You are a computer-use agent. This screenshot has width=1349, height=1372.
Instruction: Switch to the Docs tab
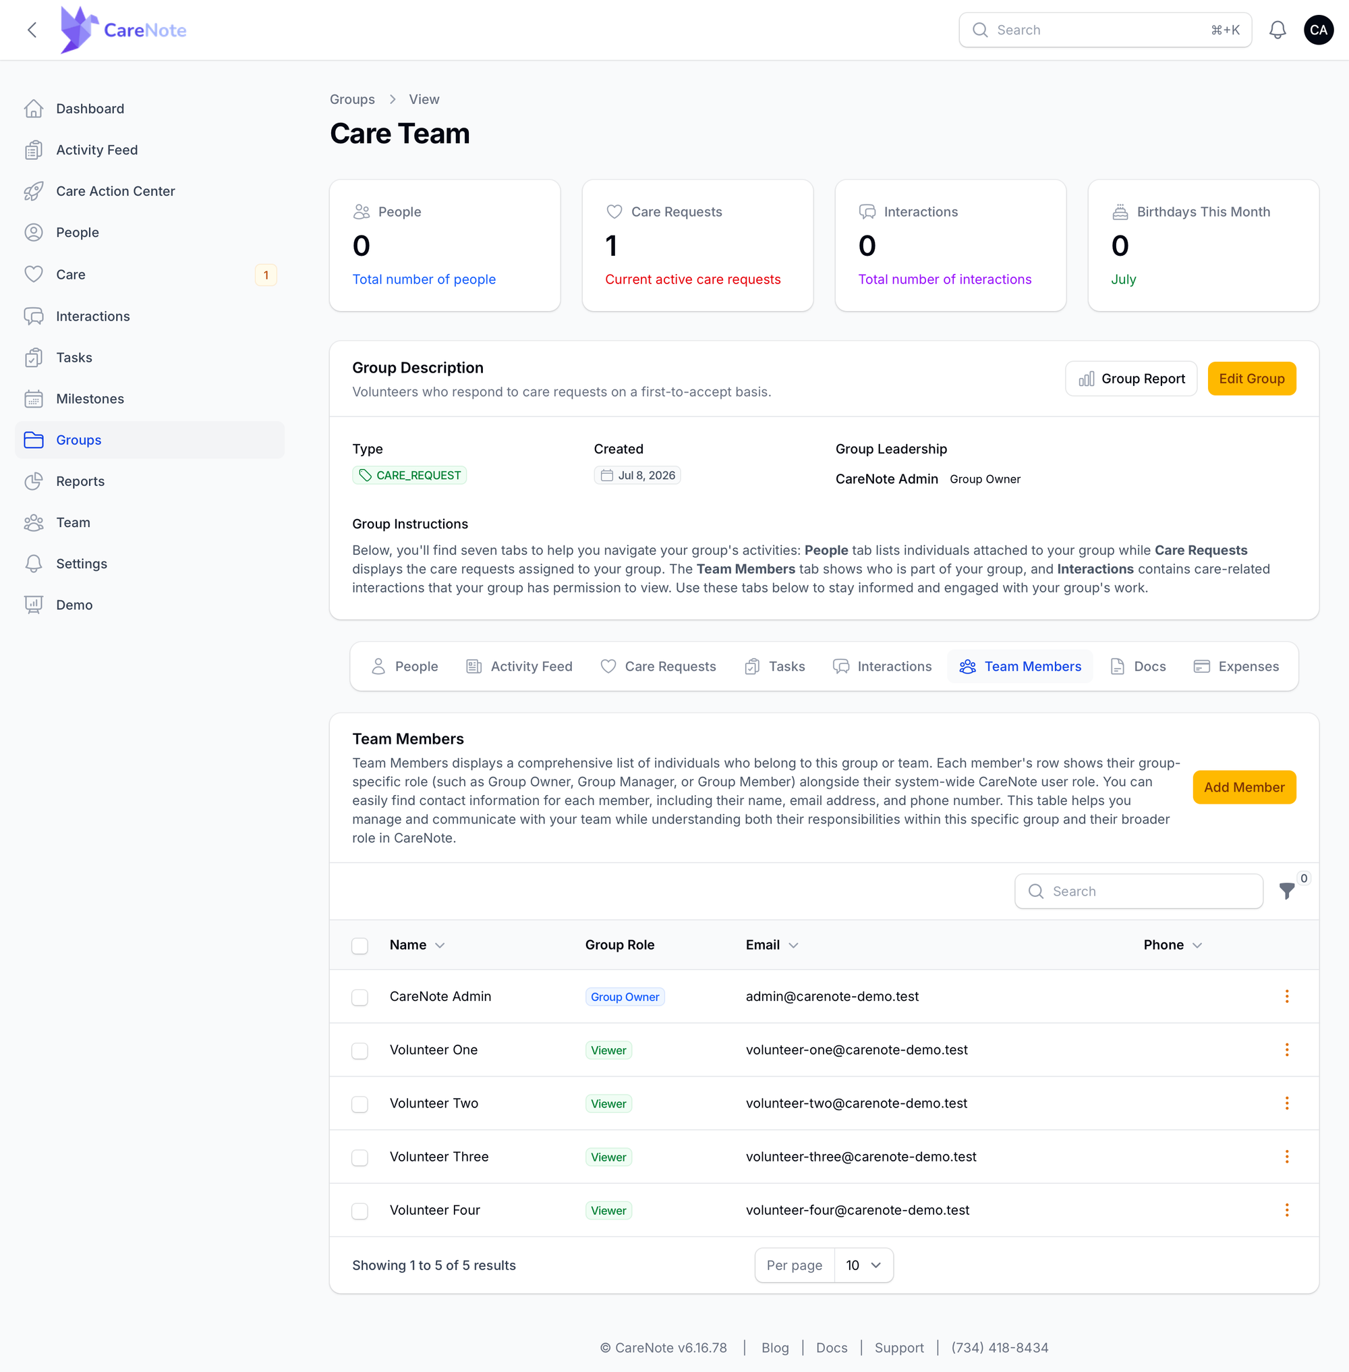coord(1138,667)
